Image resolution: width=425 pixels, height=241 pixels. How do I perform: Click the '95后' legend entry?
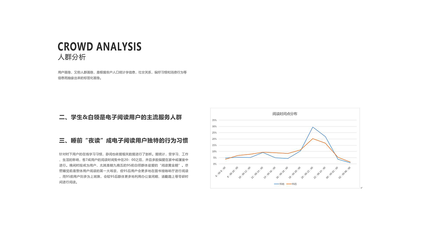292,184
